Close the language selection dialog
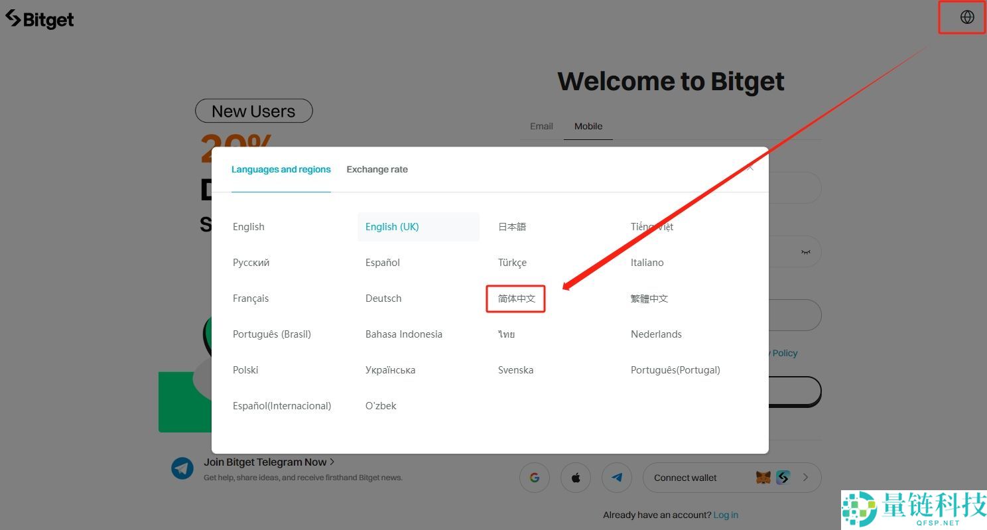Screen dimensions: 987x530 tap(750, 168)
